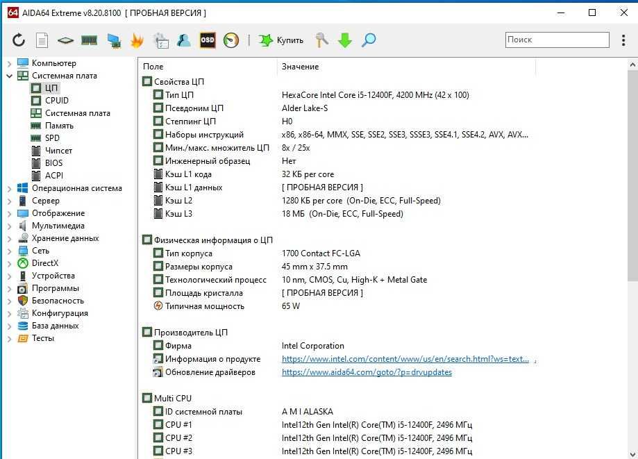
Task: Launch the flame stability test icon
Action: (137, 40)
